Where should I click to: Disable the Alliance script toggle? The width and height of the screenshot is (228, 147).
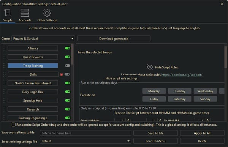pos(68,48)
